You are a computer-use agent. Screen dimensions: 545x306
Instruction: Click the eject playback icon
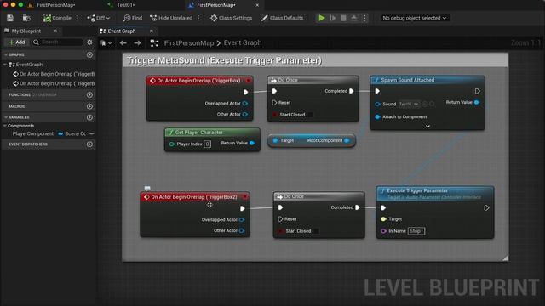point(354,18)
